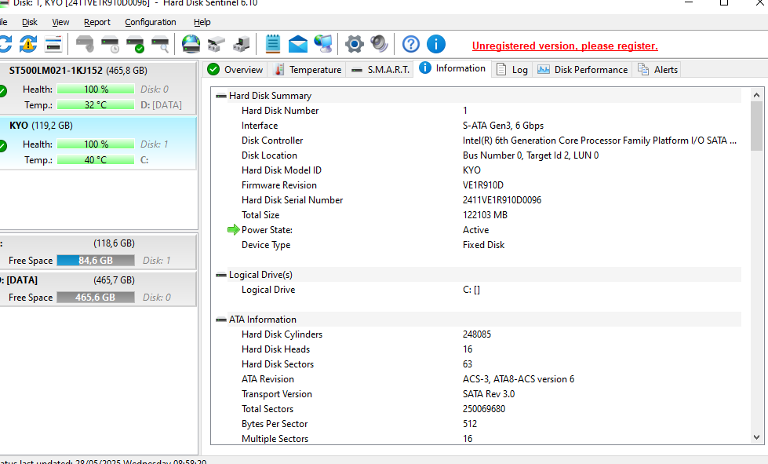Click the acoustic speaker toolbar icon
This screenshot has height=464, width=768.
coord(380,44)
